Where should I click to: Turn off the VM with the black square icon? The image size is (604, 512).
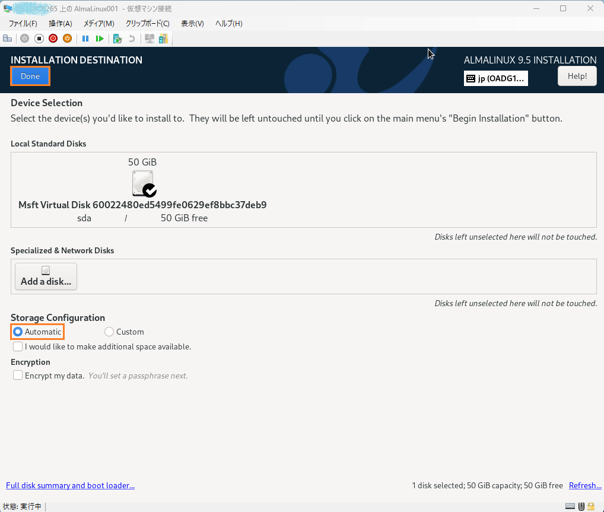coord(39,39)
